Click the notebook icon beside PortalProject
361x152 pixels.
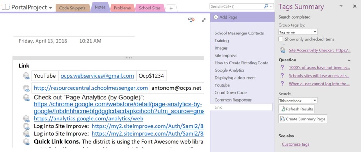tap(5, 8)
